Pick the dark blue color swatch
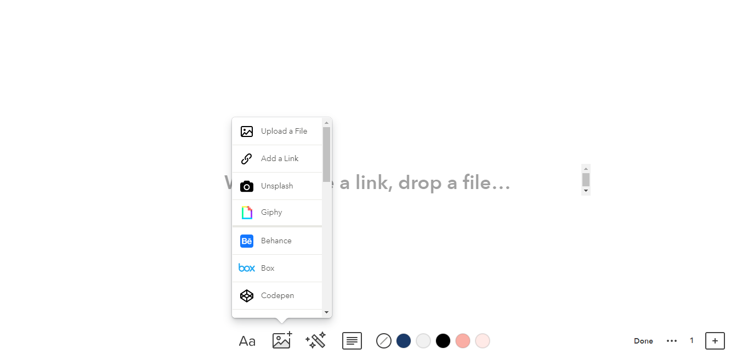Viewport: 748px width, 360px height. pyautogui.click(x=404, y=341)
